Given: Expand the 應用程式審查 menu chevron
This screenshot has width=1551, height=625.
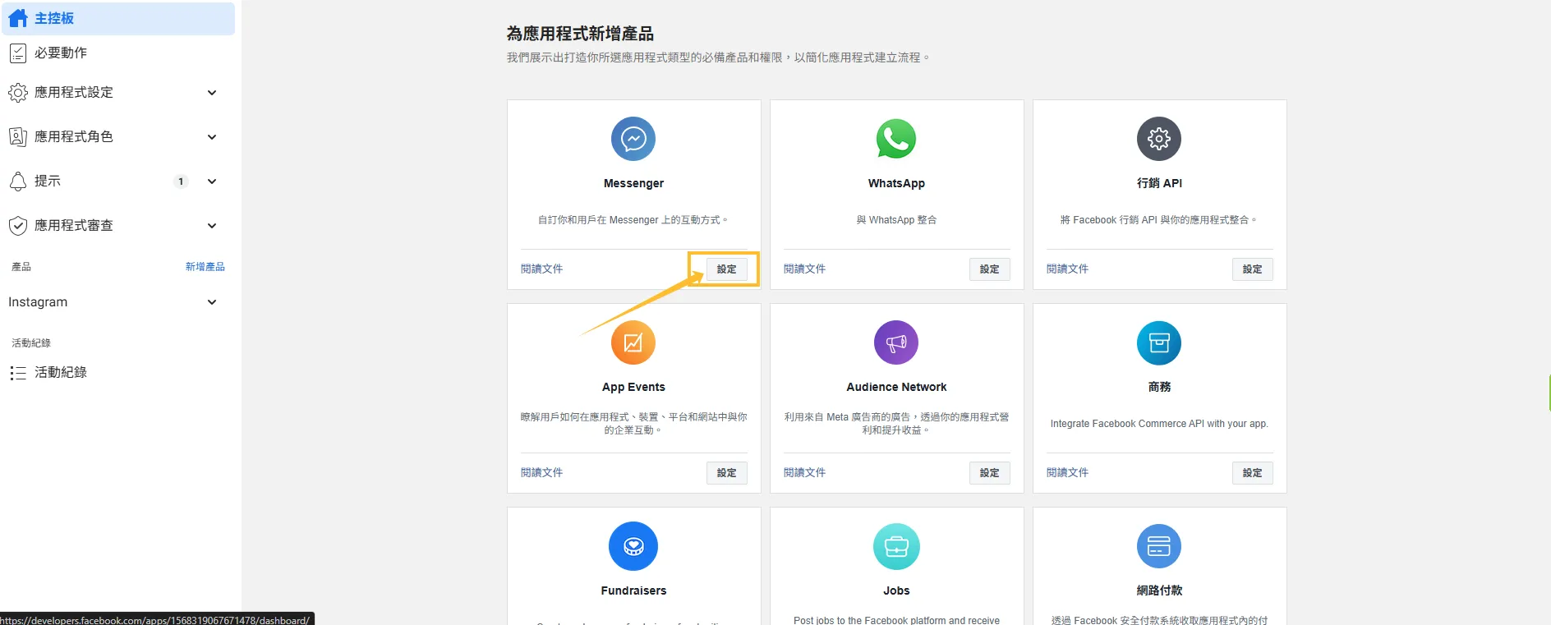Looking at the screenshot, I should pos(212,226).
